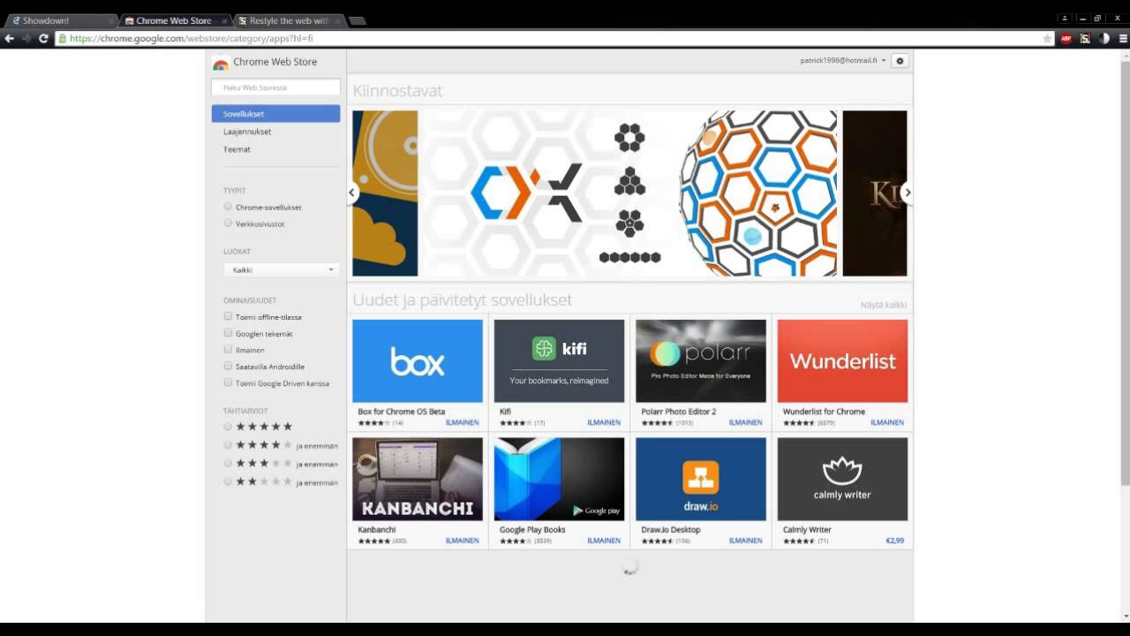Open the Kanbanchi app thumbnail
Image resolution: width=1130 pixels, height=636 pixels.
click(418, 479)
